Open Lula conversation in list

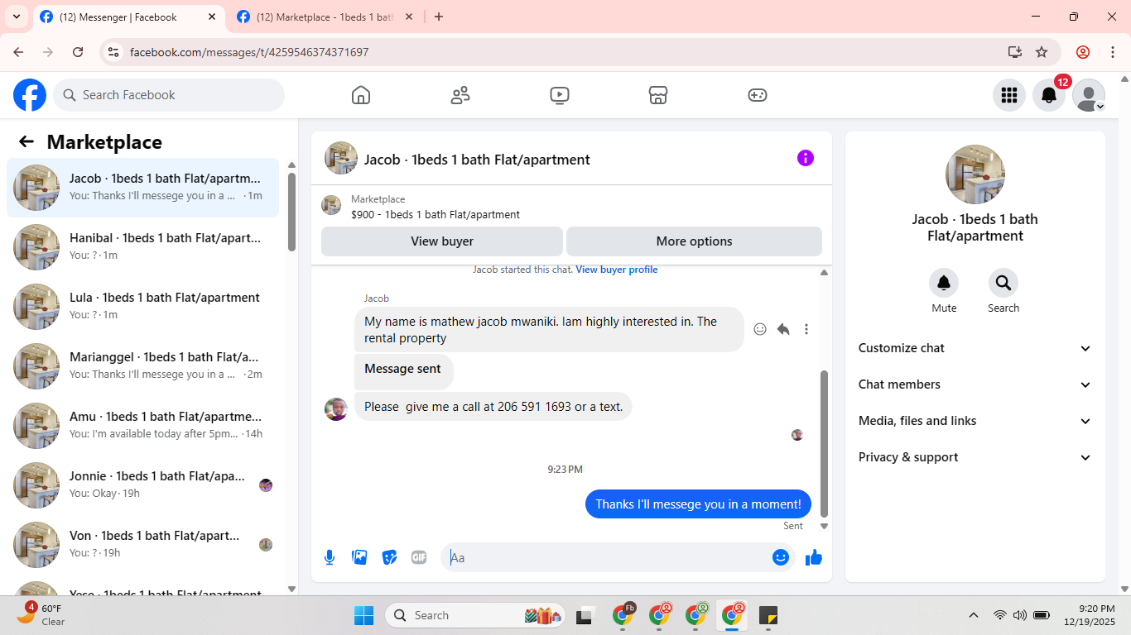point(142,307)
